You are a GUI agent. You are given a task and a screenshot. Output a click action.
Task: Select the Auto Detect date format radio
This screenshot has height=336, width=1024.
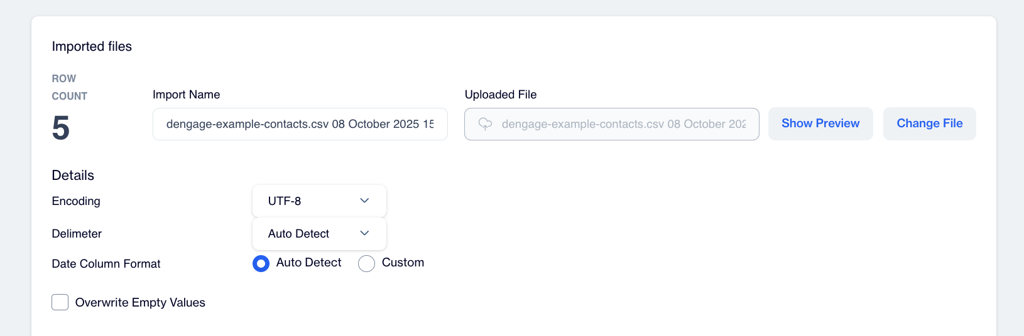pyautogui.click(x=261, y=263)
